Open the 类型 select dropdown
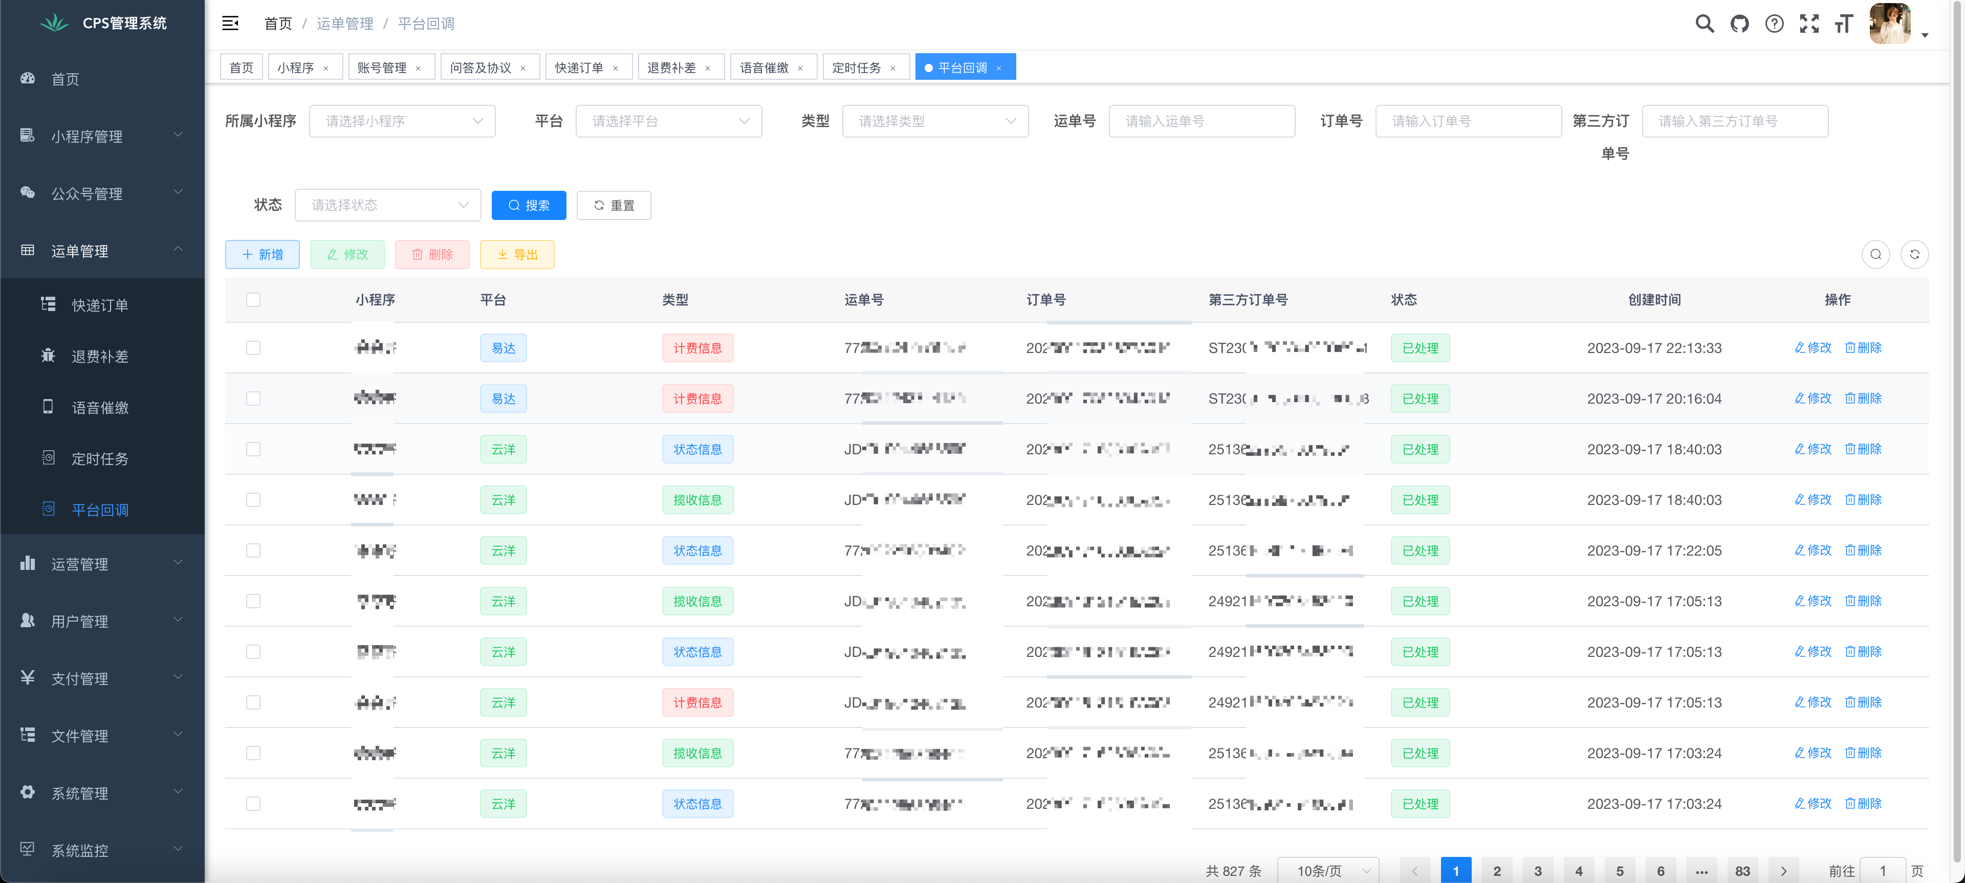1965x883 pixels. (935, 121)
